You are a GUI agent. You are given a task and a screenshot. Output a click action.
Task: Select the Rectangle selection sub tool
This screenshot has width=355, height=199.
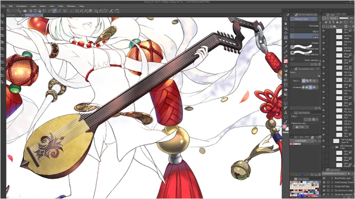pyautogui.click(x=305, y=26)
